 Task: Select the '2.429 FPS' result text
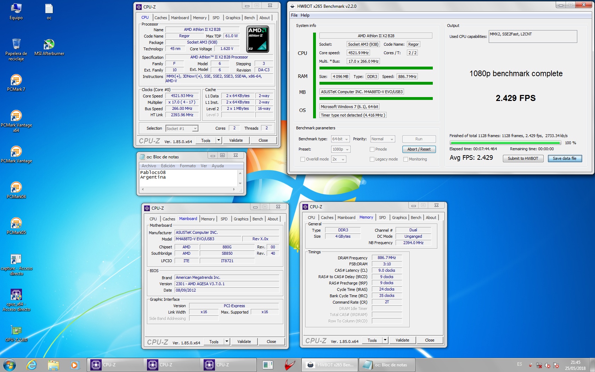click(516, 98)
